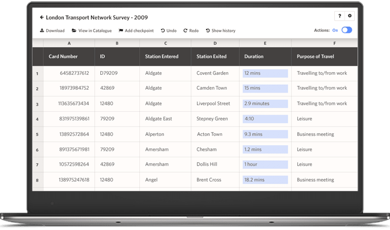
Task: Click the 12 mins duration cell
Action: click(x=265, y=73)
